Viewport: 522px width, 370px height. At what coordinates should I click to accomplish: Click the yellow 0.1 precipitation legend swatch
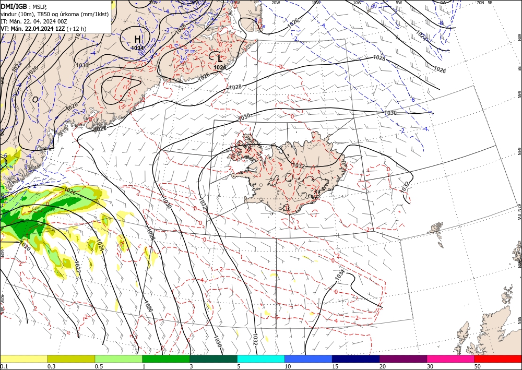pyautogui.click(x=23, y=359)
